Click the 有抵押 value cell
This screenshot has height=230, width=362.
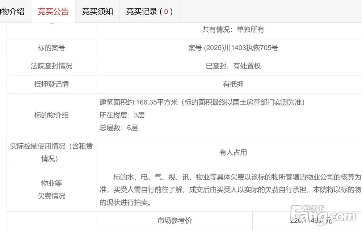click(x=233, y=84)
